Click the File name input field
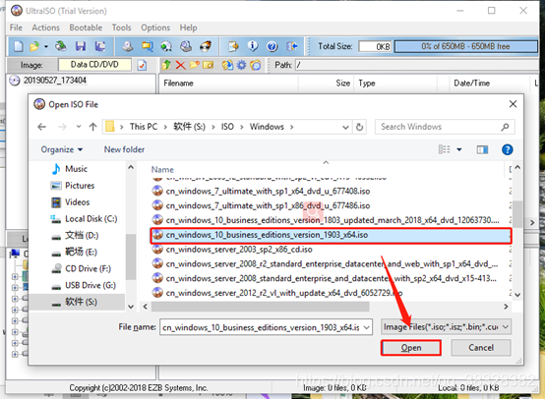Image resolution: width=545 pixels, height=399 pixels. pos(261,327)
